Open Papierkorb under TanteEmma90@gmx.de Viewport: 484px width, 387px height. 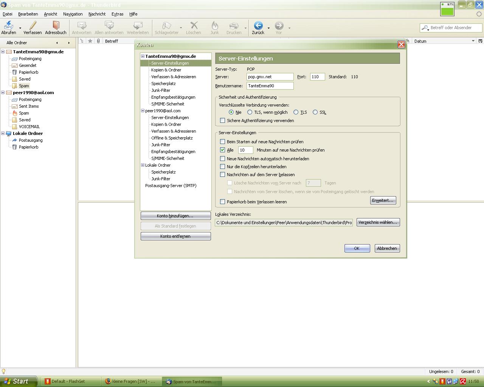[28, 72]
